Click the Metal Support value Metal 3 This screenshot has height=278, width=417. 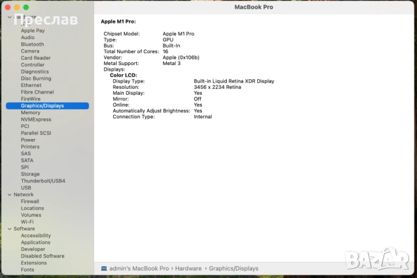coord(171,64)
